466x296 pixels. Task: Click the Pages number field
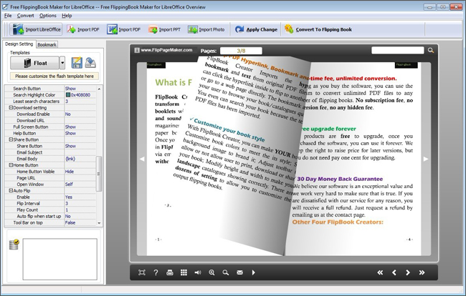click(x=241, y=51)
